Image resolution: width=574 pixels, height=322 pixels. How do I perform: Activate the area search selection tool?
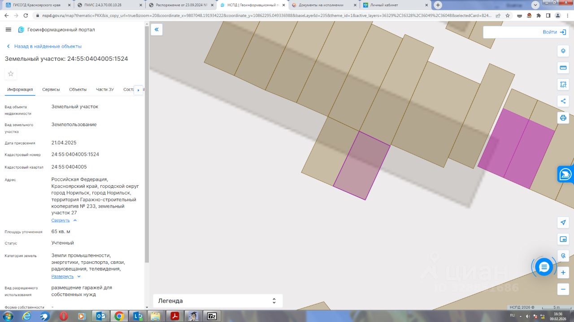click(x=563, y=84)
